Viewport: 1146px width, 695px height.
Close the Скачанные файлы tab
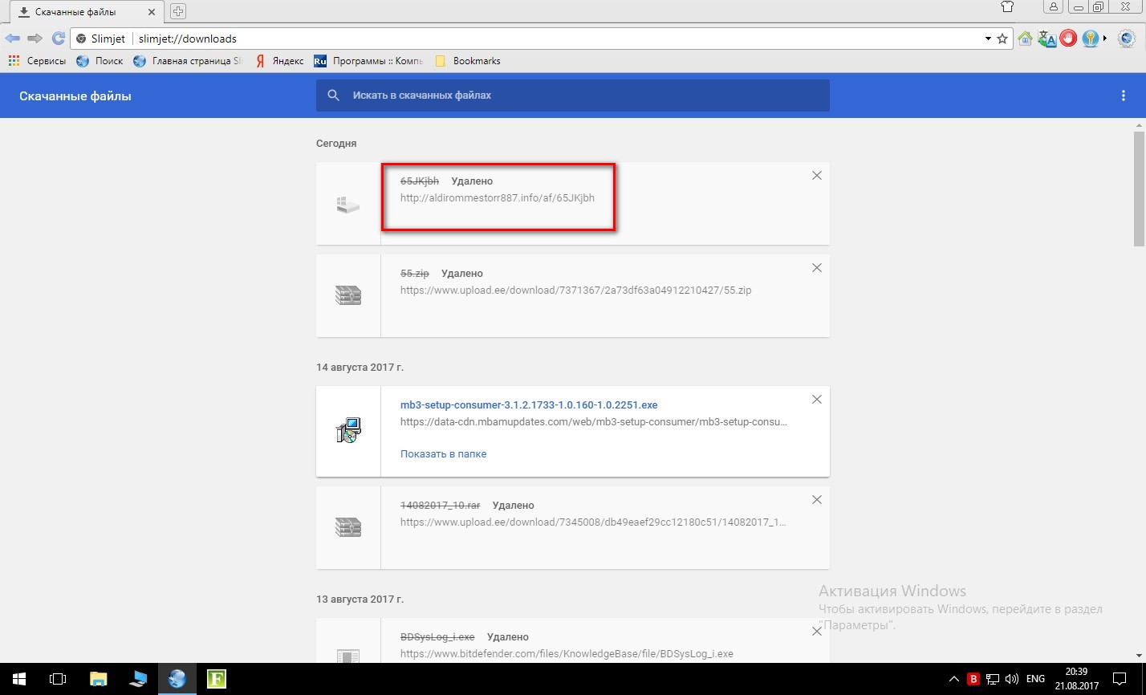(x=151, y=12)
